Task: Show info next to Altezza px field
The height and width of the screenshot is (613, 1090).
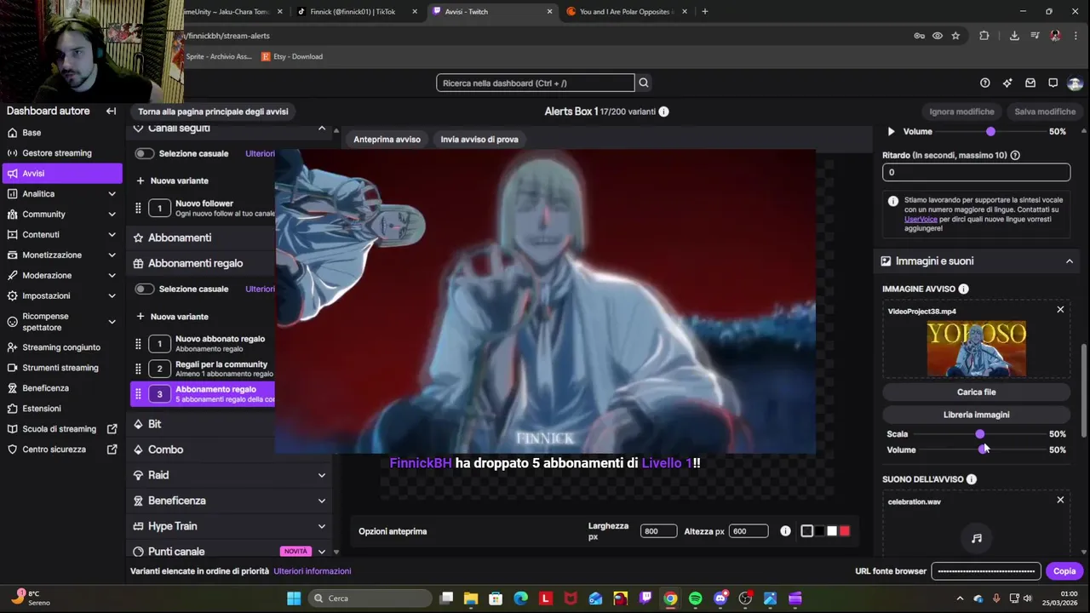Action: [x=785, y=531]
